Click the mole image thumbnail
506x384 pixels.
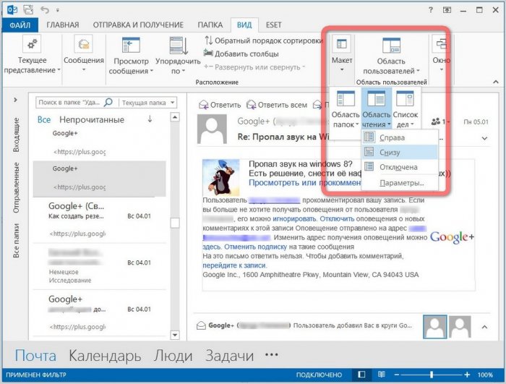point(221,177)
